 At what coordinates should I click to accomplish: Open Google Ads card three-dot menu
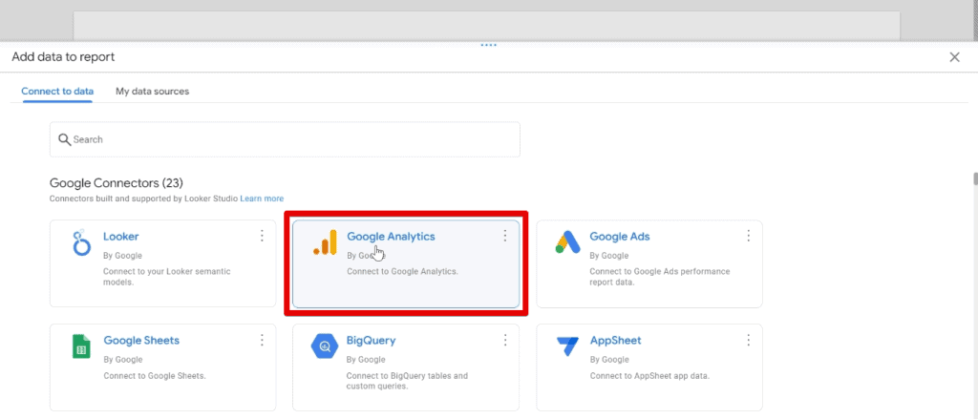[x=749, y=236]
